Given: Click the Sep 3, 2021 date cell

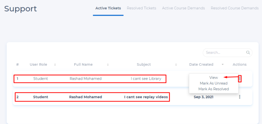Looking at the screenshot, I should (204, 97).
